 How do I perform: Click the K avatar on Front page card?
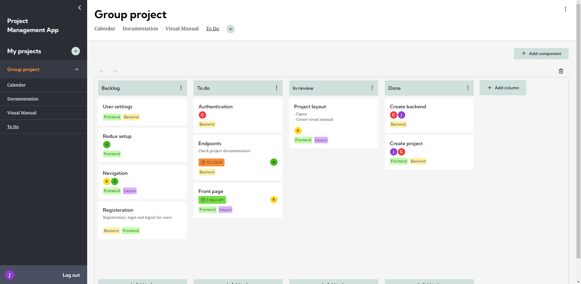coord(274,200)
